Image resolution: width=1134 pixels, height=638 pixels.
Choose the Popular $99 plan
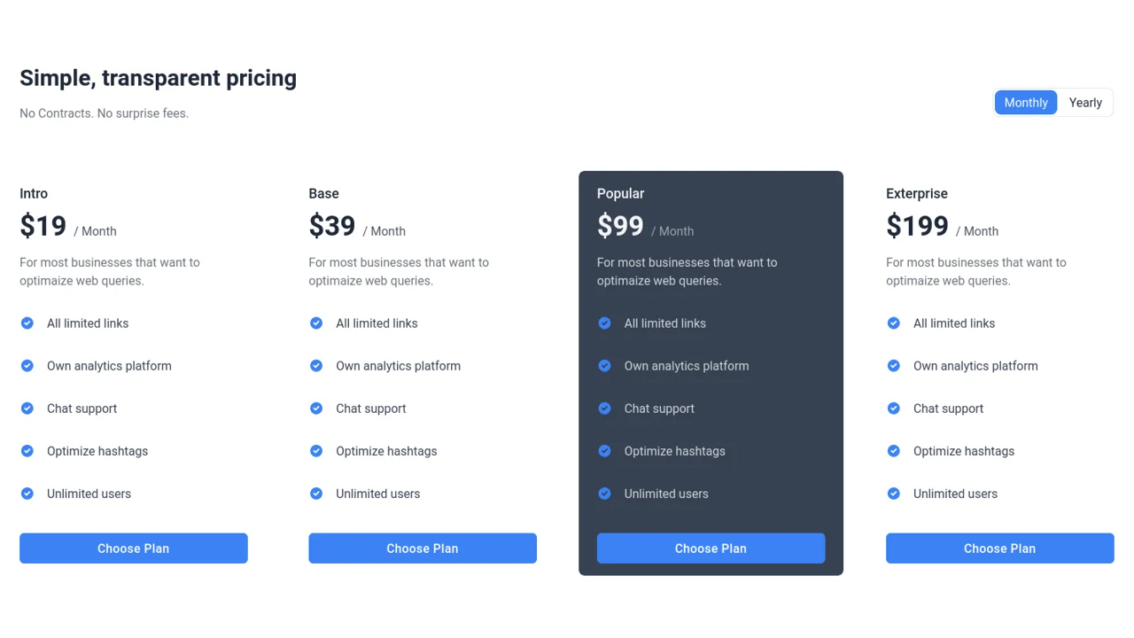[711, 548]
